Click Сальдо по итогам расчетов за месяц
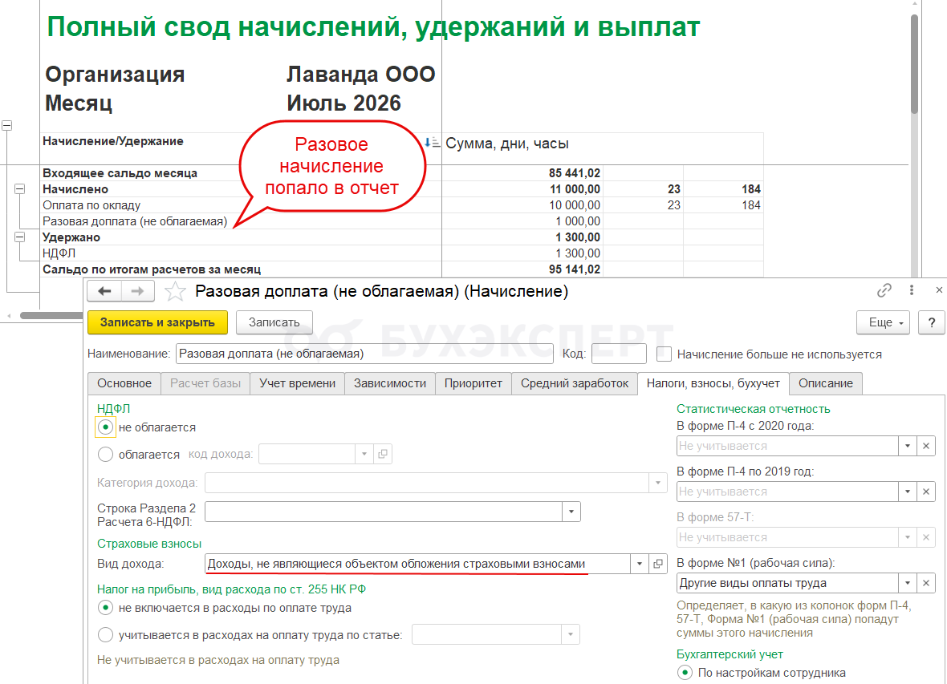This screenshot has height=684, width=947. pos(401,269)
